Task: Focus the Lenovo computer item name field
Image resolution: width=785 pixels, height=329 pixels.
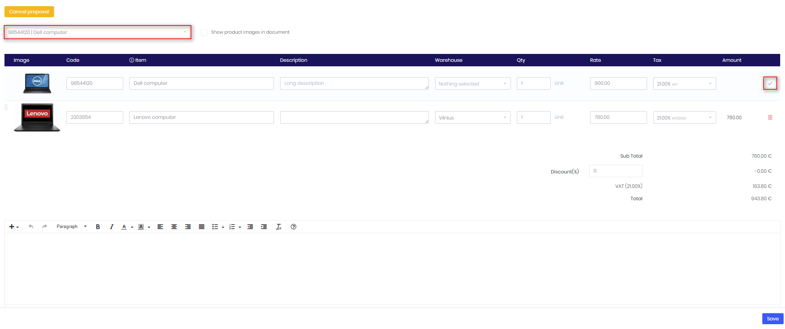Action: 201,117
